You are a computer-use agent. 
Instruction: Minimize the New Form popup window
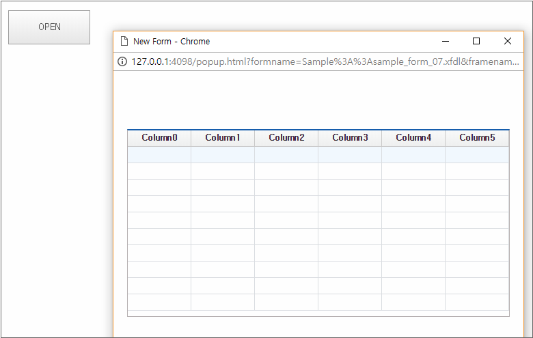click(445, 41)
